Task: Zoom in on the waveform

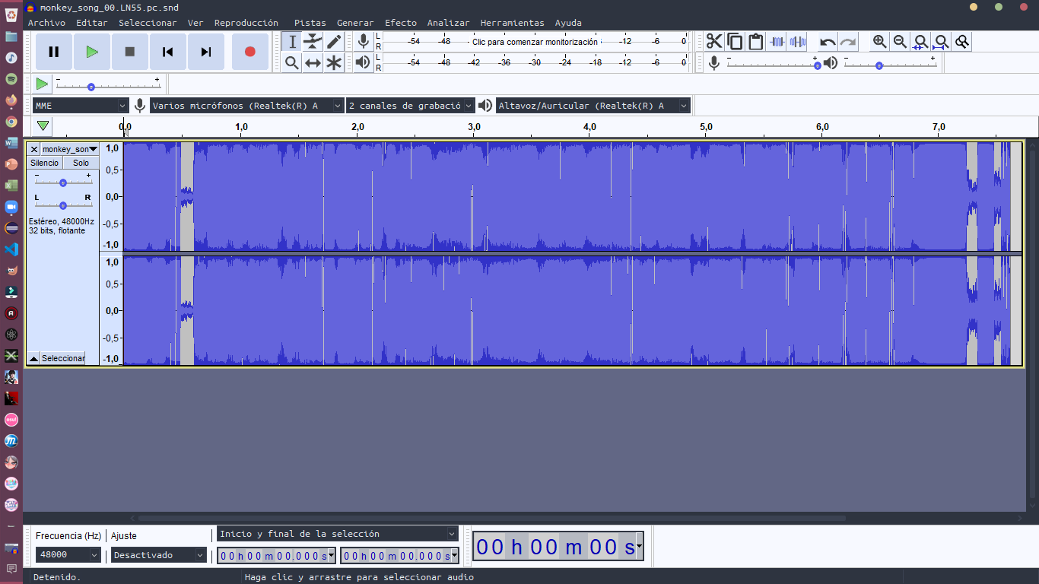Action: coord(879,42)
